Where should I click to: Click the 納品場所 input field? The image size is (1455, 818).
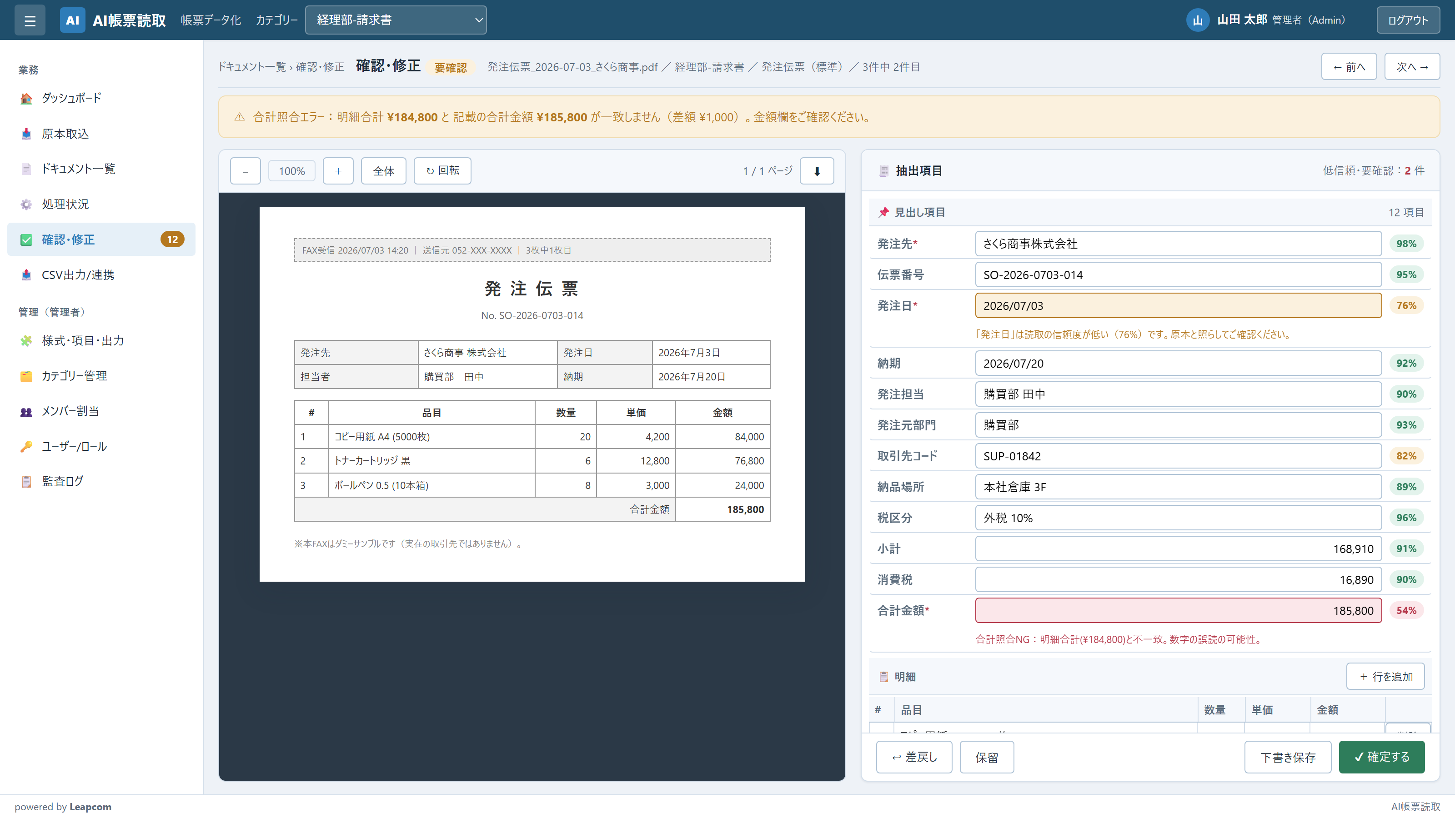click(1178, 487)
